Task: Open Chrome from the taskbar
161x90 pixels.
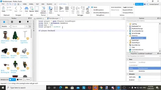Action: point(101,88)
